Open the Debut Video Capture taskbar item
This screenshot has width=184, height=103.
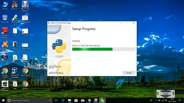(96, 100)
